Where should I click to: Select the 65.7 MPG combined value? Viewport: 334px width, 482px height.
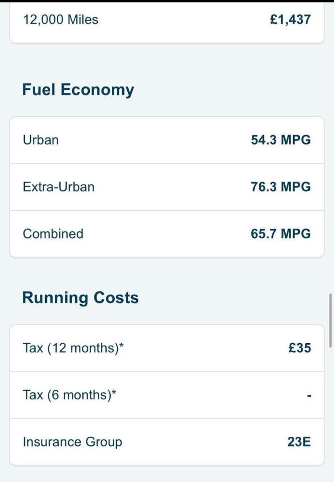280,234
